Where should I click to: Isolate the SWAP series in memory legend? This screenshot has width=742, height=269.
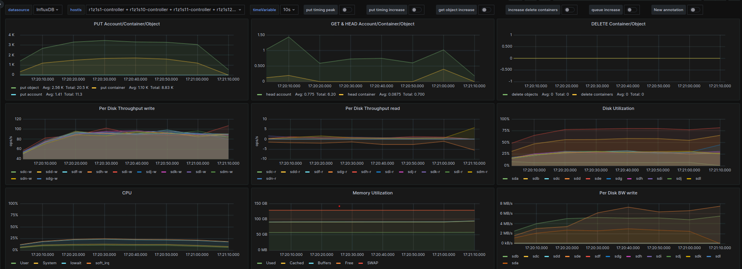tap(372, 263)
